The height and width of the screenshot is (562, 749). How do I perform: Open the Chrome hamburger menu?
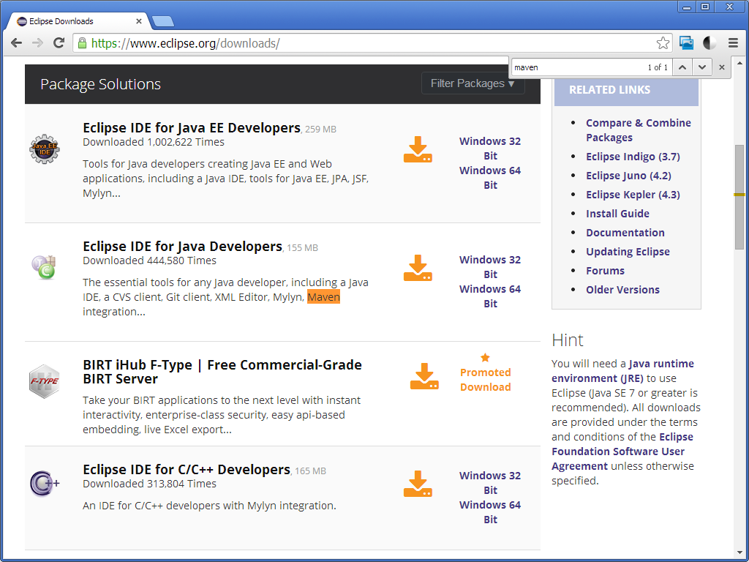(733, 43)
